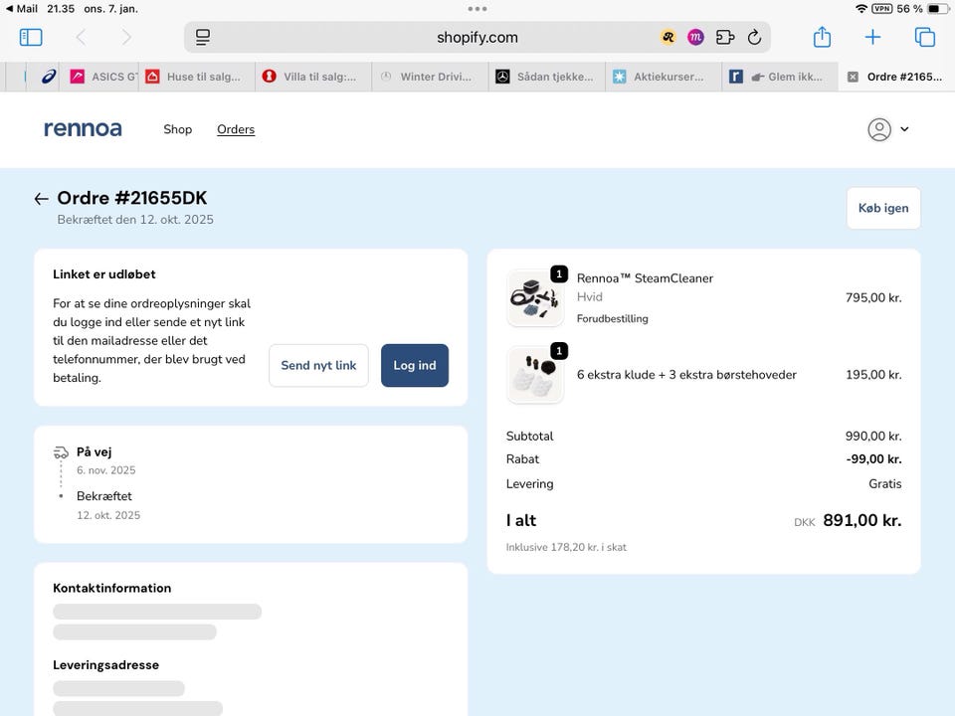Switch to the Aktiekurser tab
This screenshot has height=716, width=955.
[664, 77]
